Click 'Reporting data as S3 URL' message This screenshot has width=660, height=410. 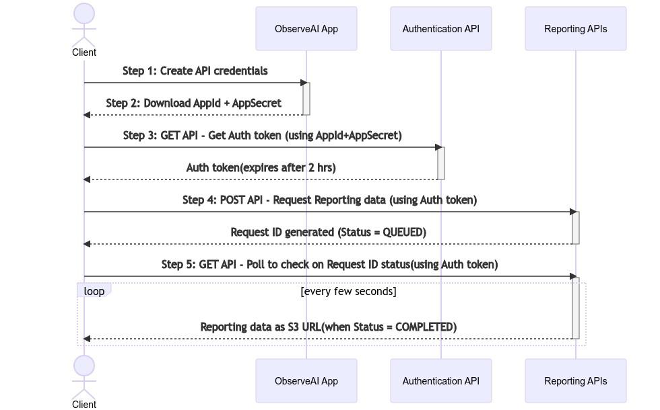329,327
